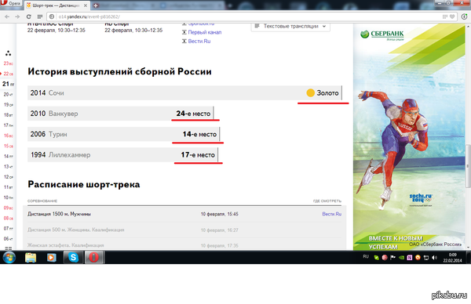Click the Вести.Ru link in the schedule

click(x=331, y=214)
